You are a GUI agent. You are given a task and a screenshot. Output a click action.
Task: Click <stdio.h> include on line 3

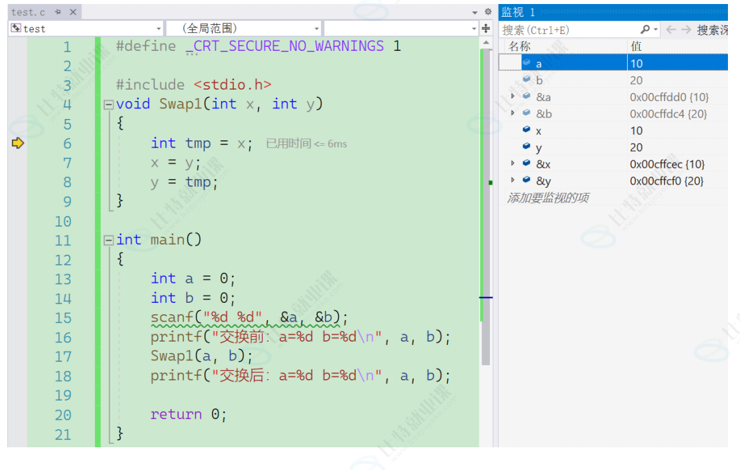(x=233, y=85)
